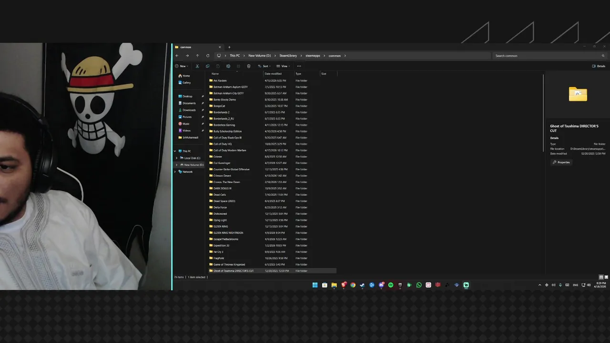Click the Rename toolbar icon
The height and width of the screenshot is (343, 610).
tap(228, 66)
